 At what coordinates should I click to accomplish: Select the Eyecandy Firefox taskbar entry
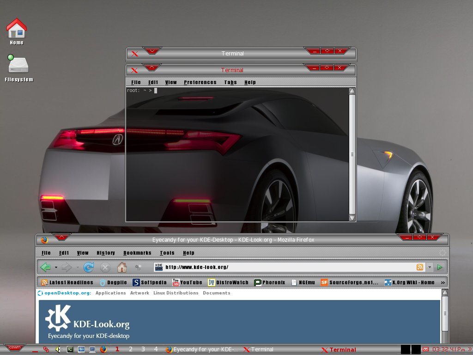coord(201,349)
